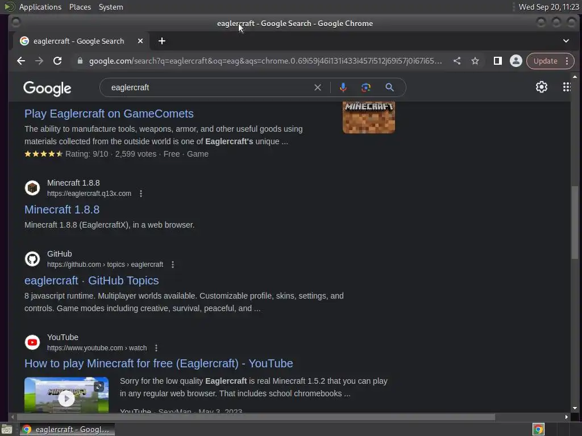Click the Update button
The width and height of the screenshot is (582, 436).
545,61
